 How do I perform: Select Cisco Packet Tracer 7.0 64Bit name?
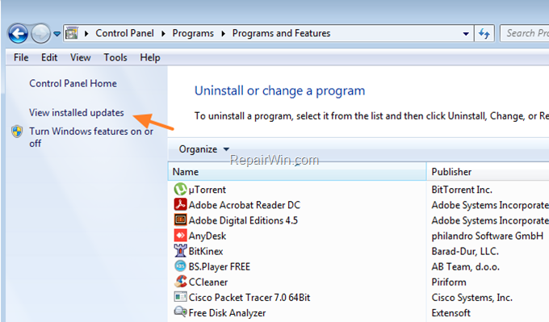pyautogui.click(x=249, y=298)
